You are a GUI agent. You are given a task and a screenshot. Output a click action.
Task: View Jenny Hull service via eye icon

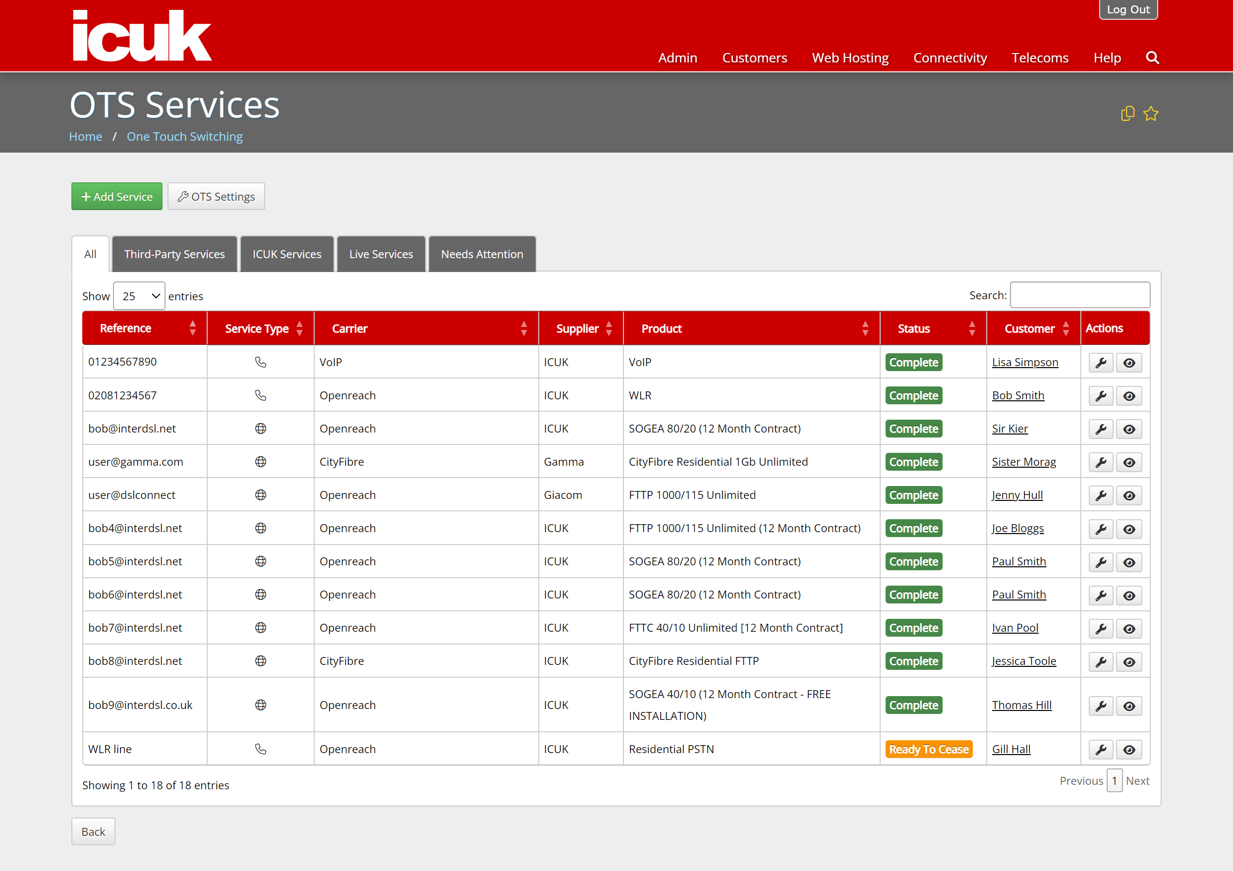[1129, 495]
